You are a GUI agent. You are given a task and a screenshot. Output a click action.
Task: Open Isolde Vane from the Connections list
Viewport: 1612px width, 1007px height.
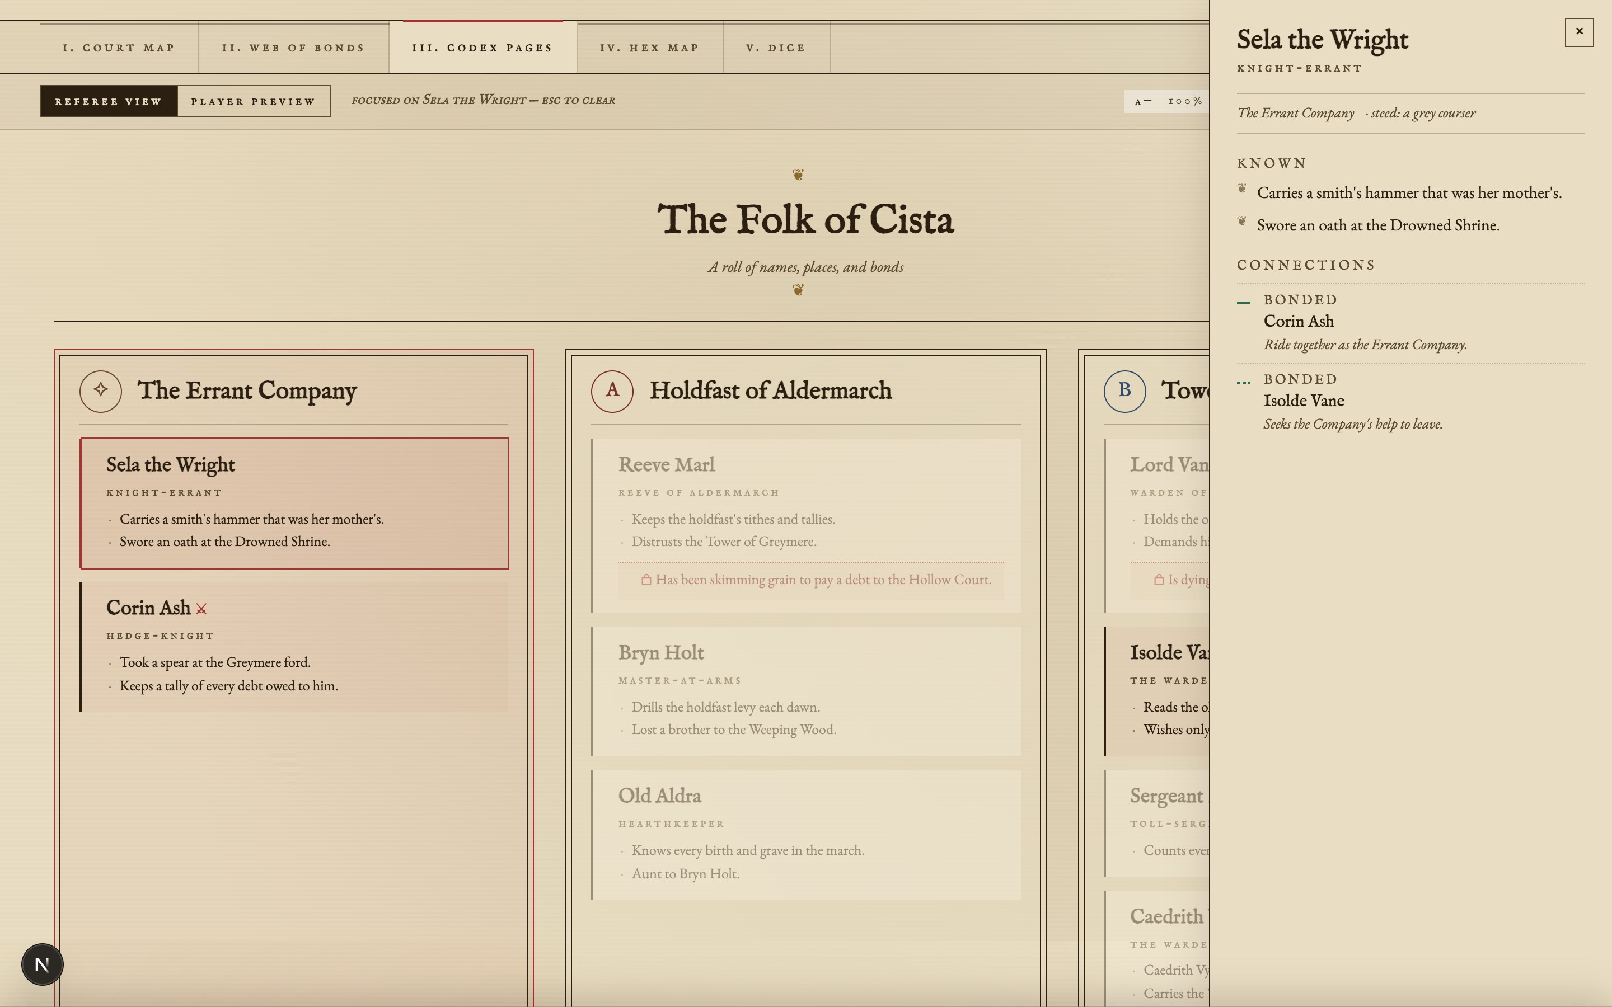coord(1304,400)
